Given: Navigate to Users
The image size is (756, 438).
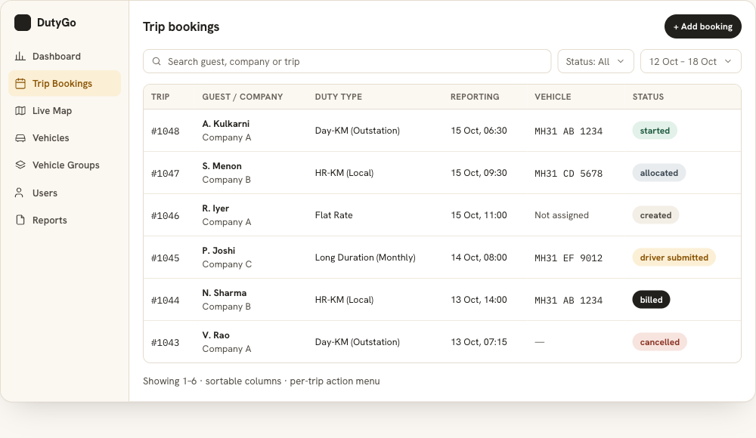Looking at the screenshot, I should point(64,193).
